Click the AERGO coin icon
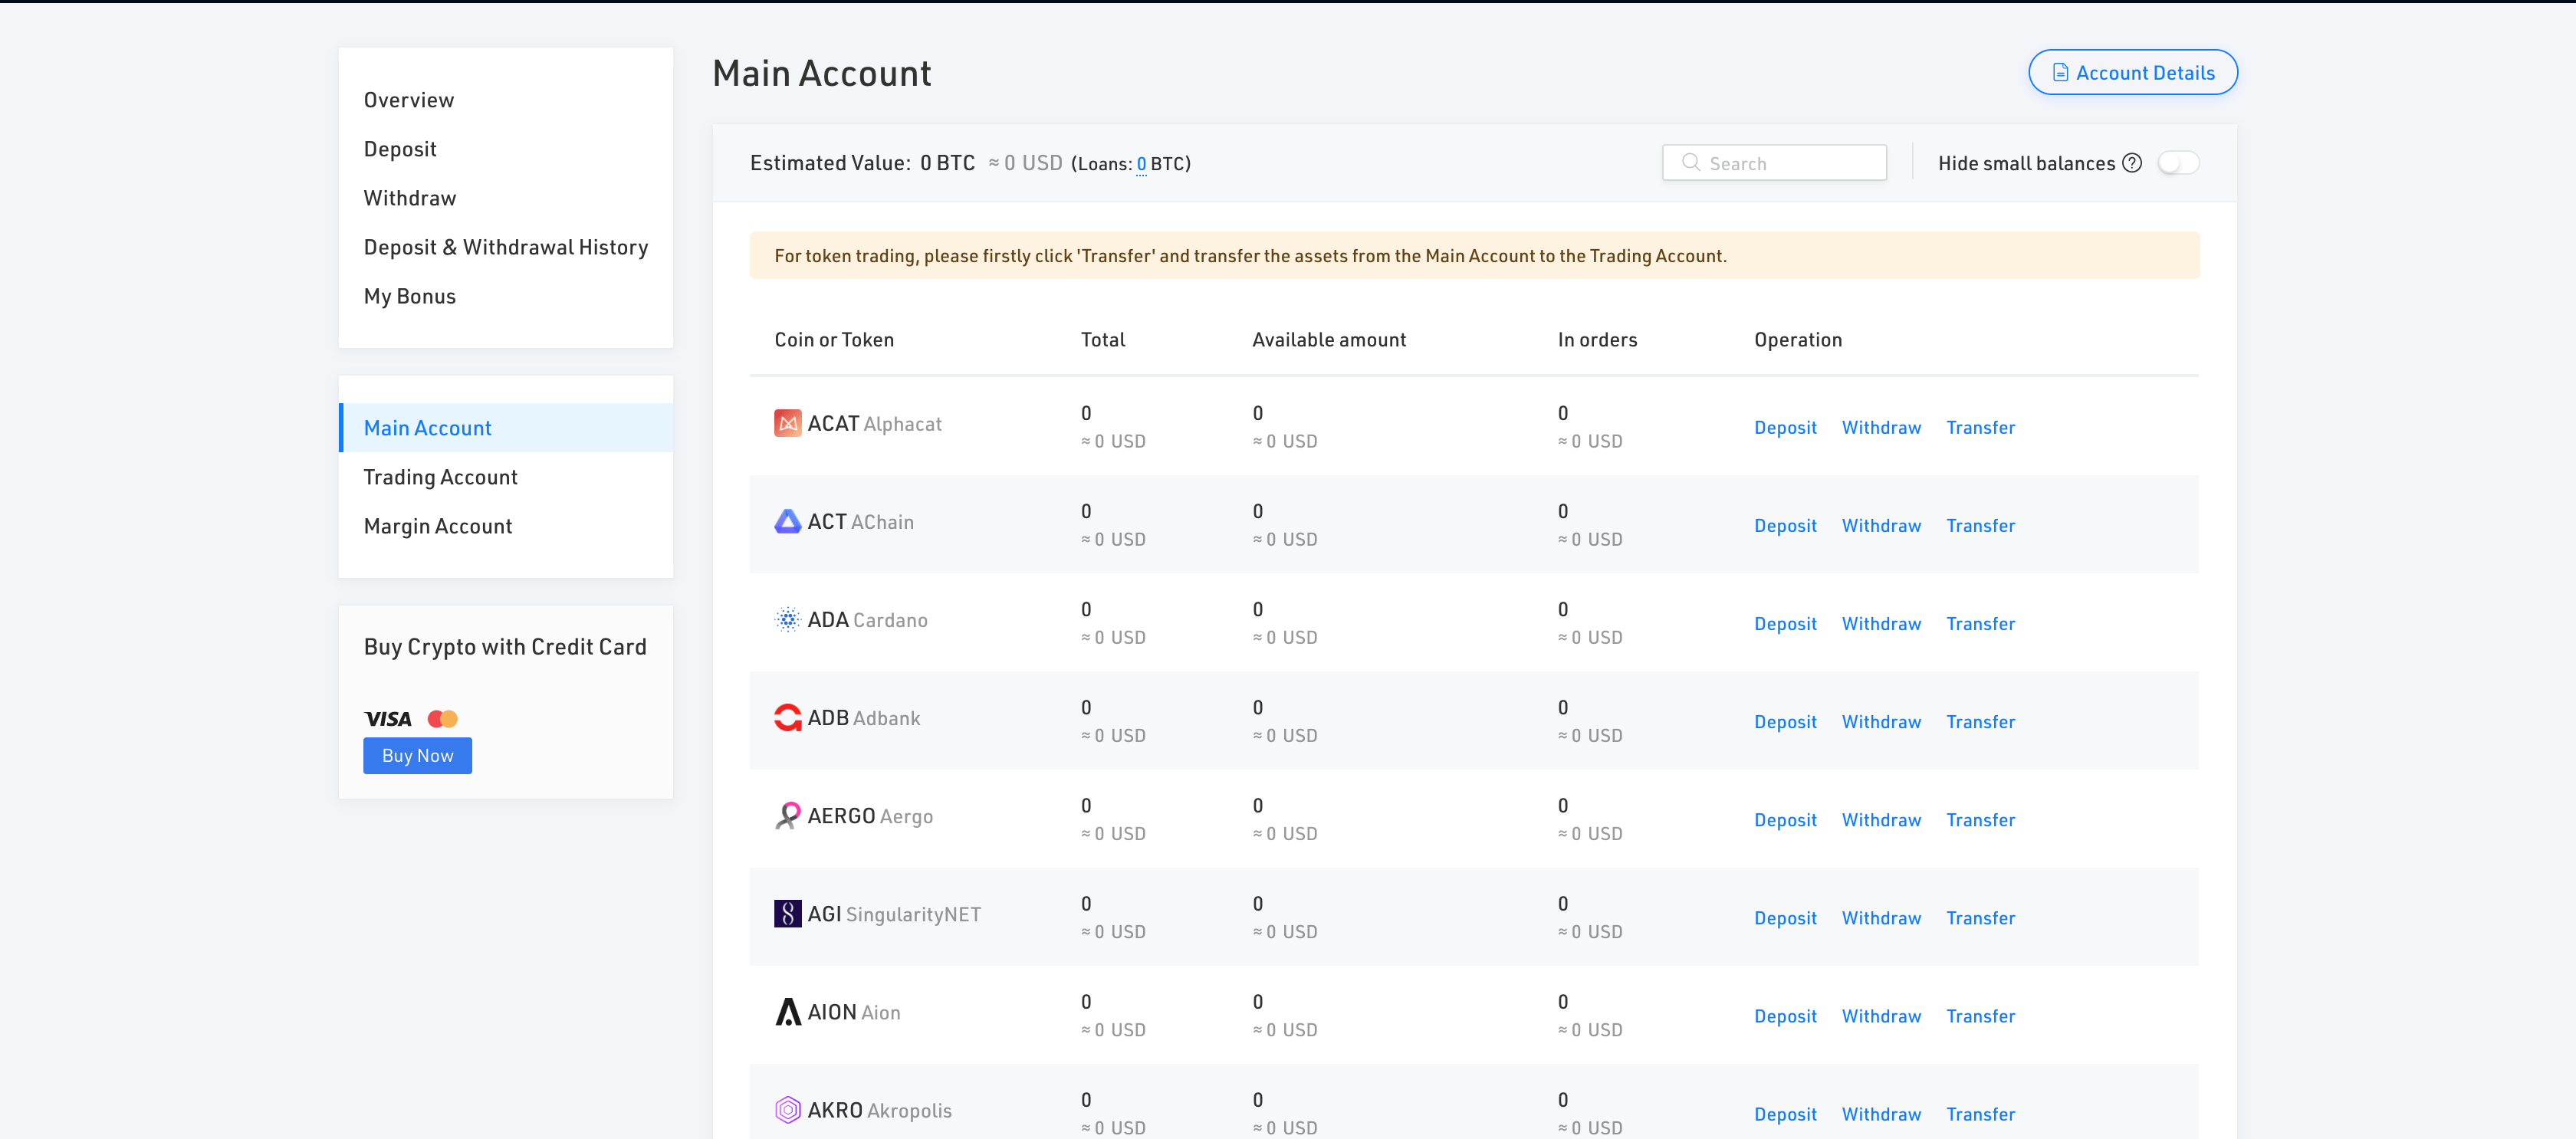 click(x=787, y=816)
